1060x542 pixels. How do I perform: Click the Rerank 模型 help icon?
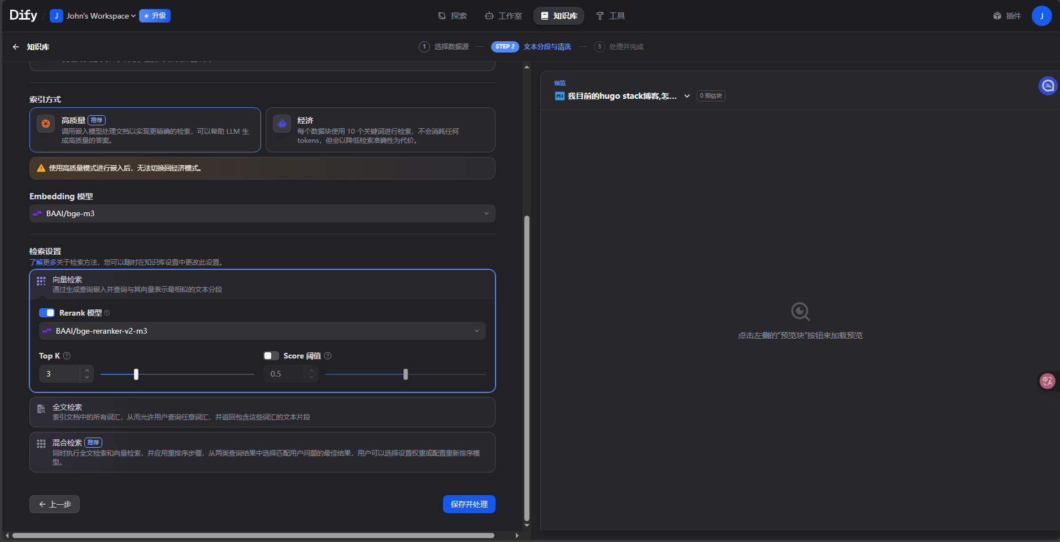tap(107, 313)
